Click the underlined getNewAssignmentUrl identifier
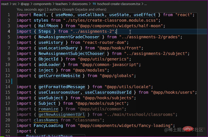Screen dimensions: 208x137 click(62, 114)
